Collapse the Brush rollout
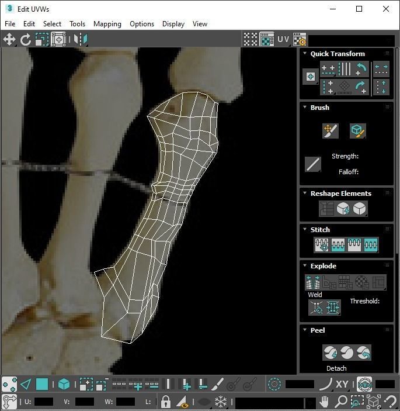400x411 pixels. click(x=305, y=107)
